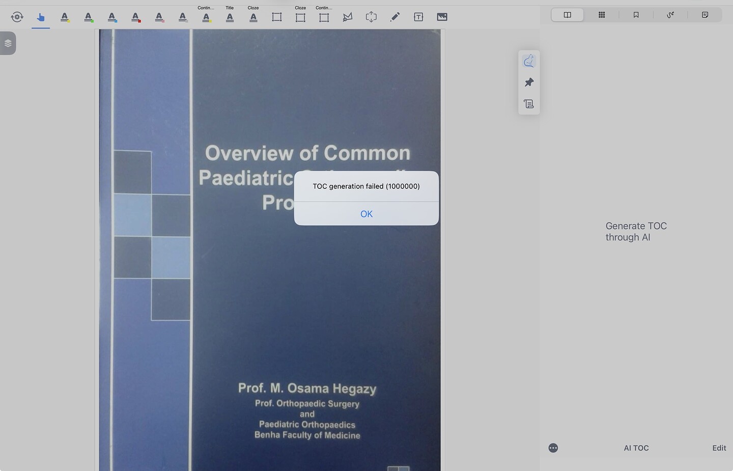Choose the gray text highlighter tool
The height and width of the screenshot is (471, 733).
coord(183,17)
